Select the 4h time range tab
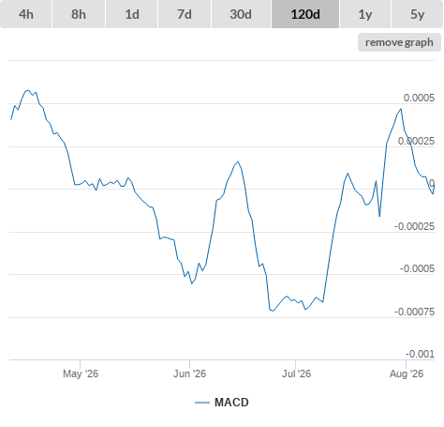Viewport: 444px width, 427px height. (26, 14)
